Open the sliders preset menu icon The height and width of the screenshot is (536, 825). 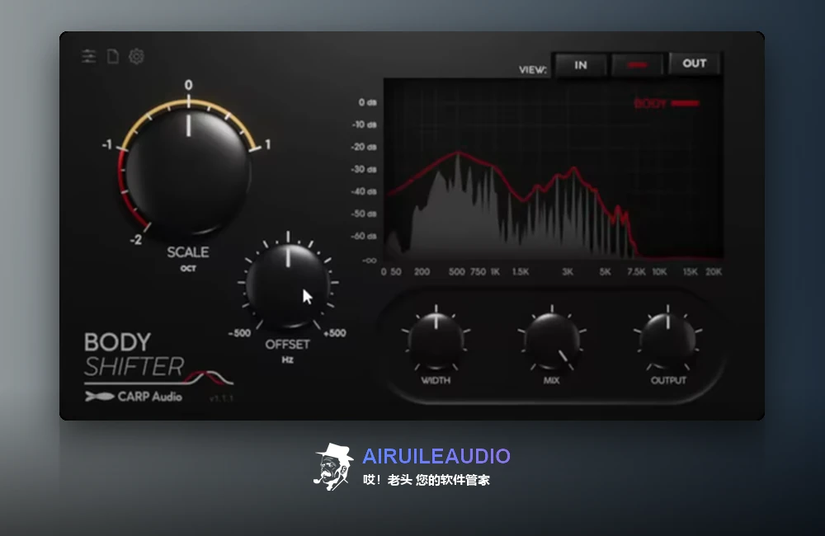[x=89, y=56]
